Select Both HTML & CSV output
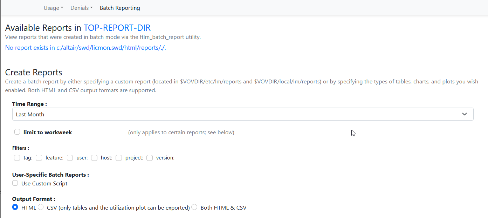Image resolution: width=488 pixels, height=218 pixels. 194,207
